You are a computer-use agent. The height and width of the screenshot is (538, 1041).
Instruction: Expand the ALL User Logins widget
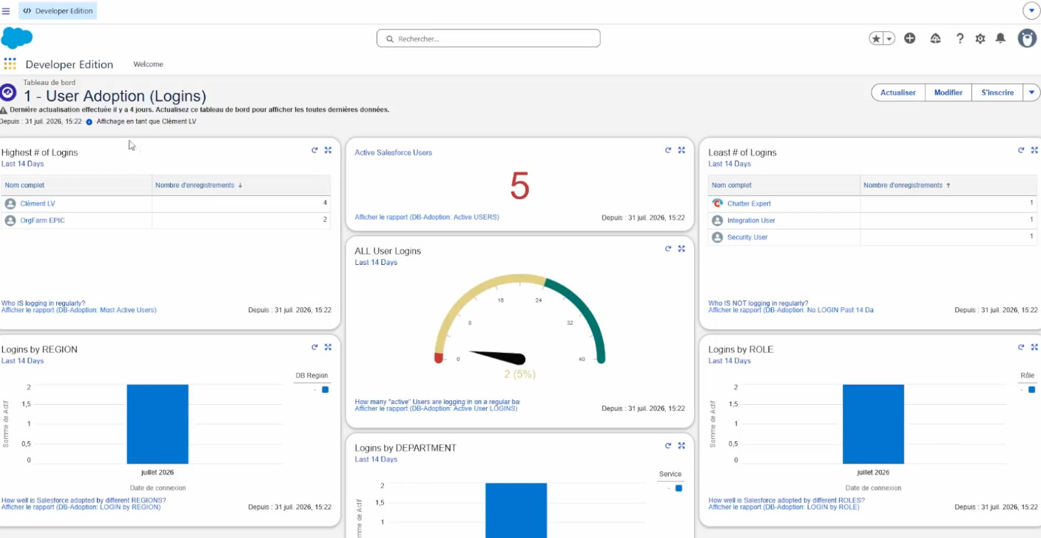pyautogui.click(x=681, y=249)
